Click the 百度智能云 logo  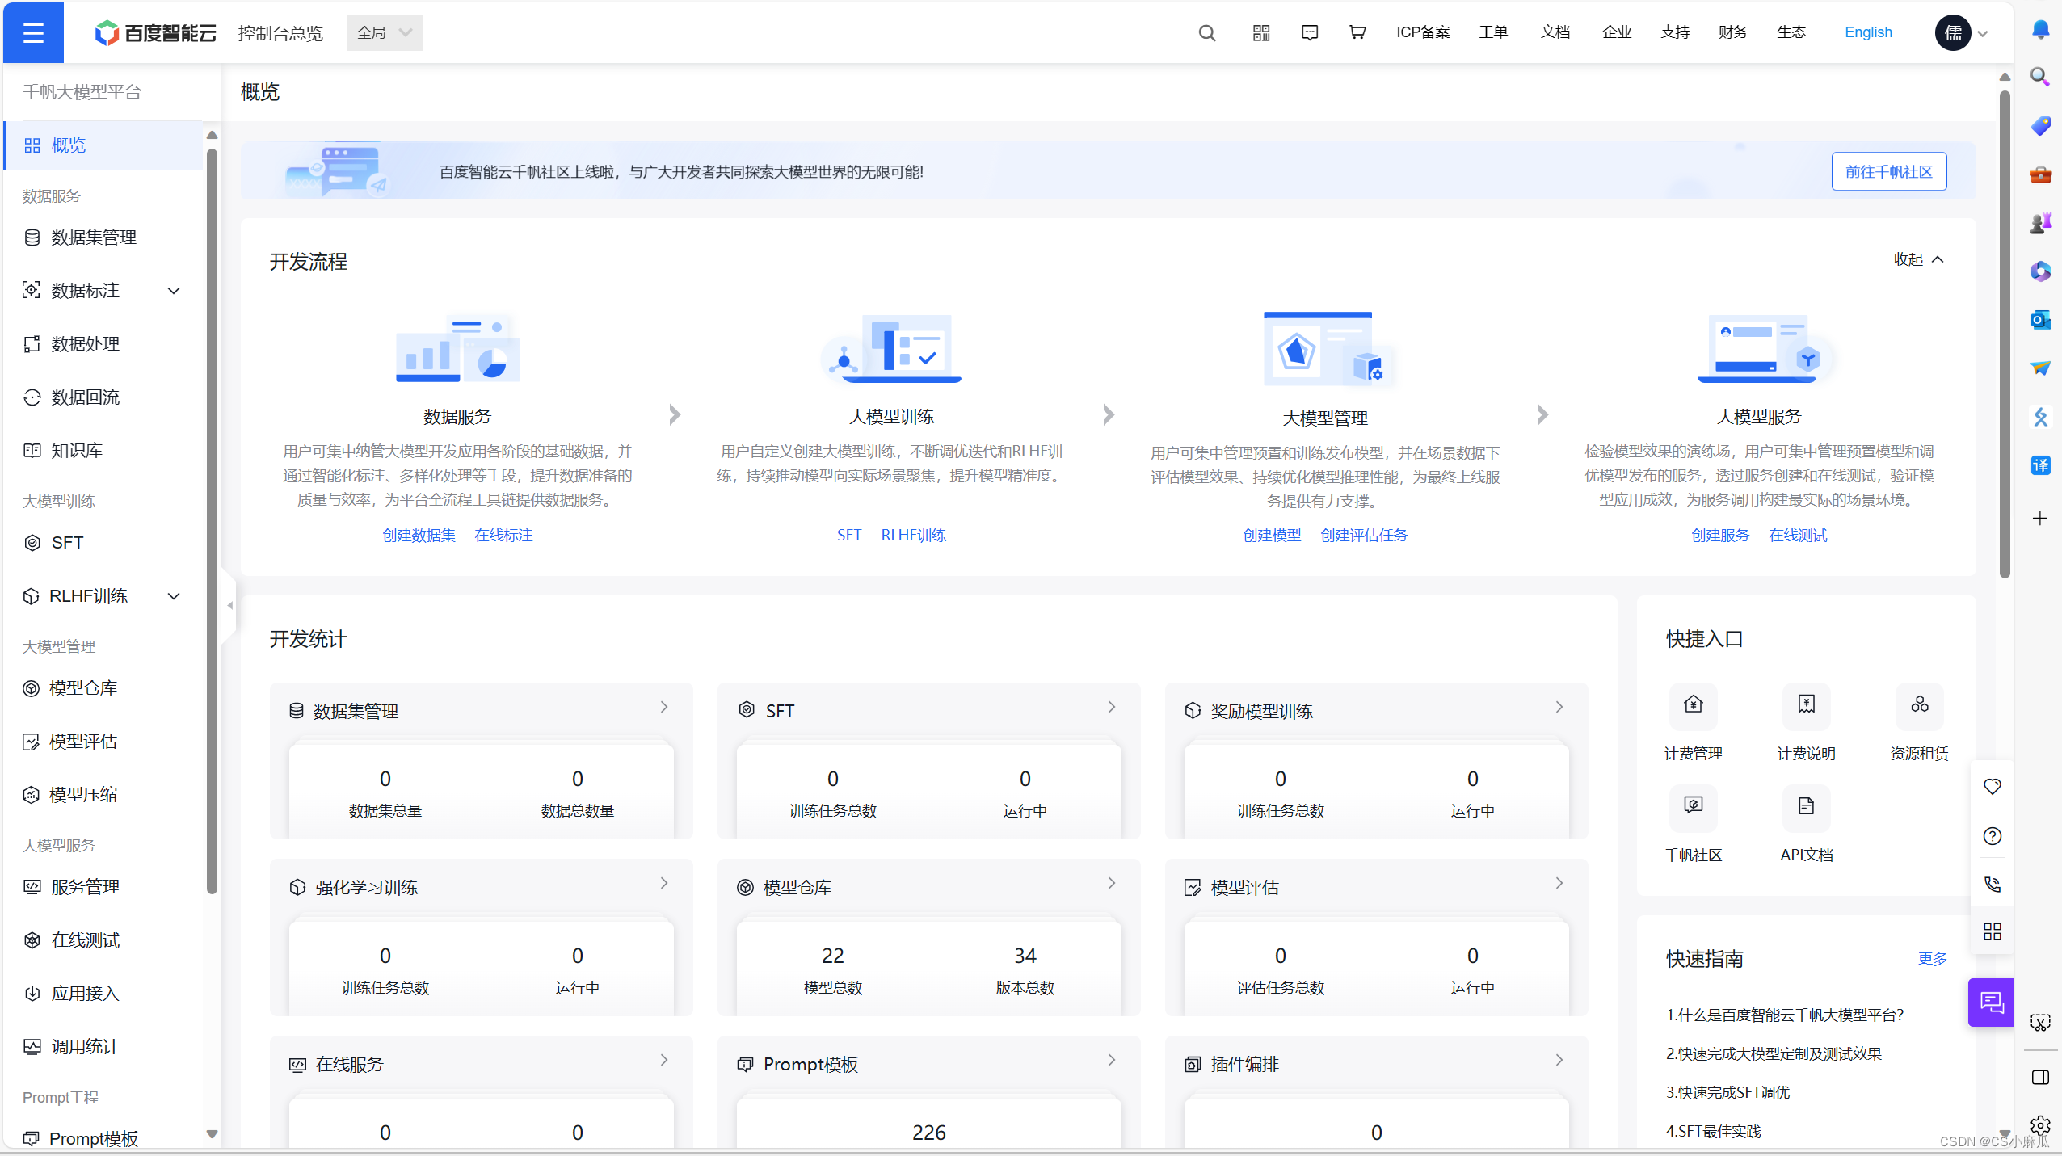tap(156, 33)
